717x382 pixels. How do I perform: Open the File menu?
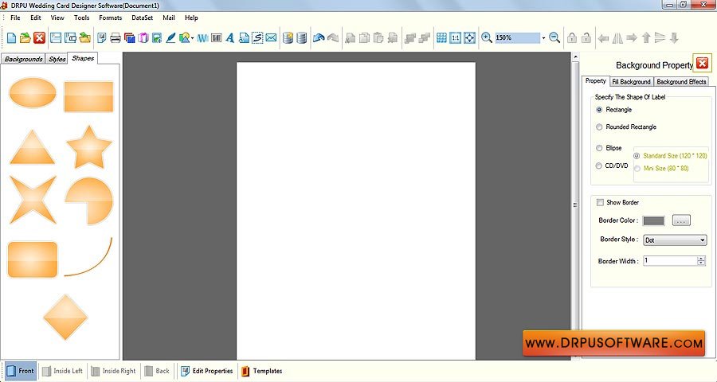[x=15, y=18]
